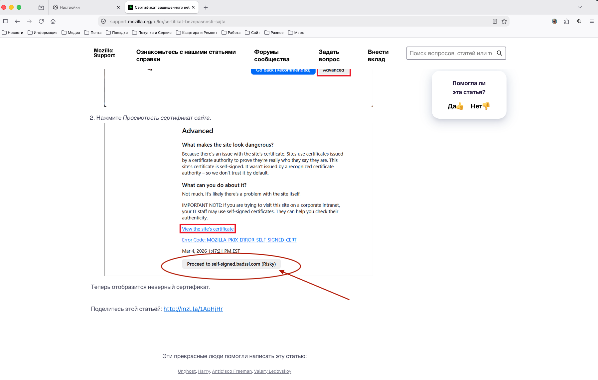
Task: Click the 'Помогла ли эта статья?' heading
Action: click(469, 88)
